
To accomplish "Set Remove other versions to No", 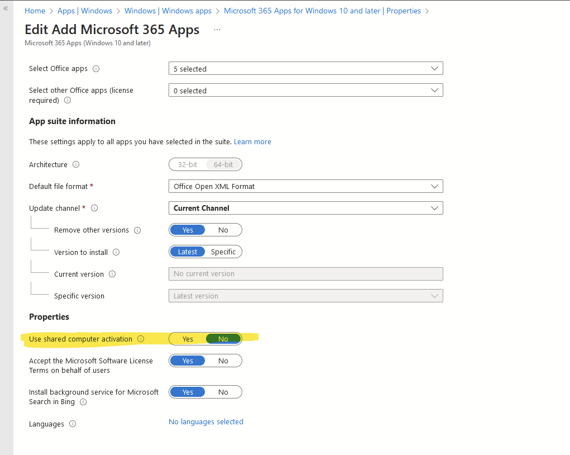I will tap(223, 230).
